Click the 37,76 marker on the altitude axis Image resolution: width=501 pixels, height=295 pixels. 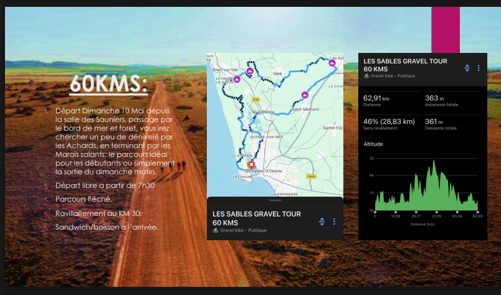(x=436, y=215)
